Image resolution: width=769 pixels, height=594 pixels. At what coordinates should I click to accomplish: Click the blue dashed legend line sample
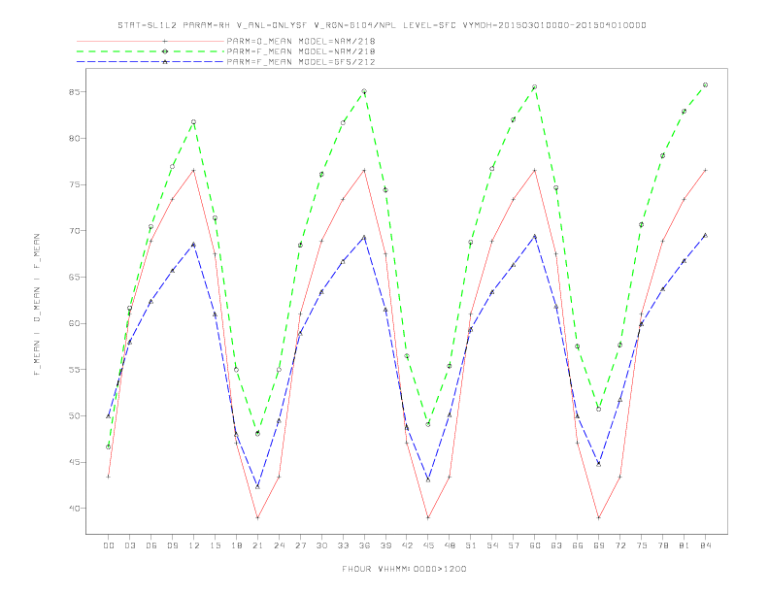(150, 62)
